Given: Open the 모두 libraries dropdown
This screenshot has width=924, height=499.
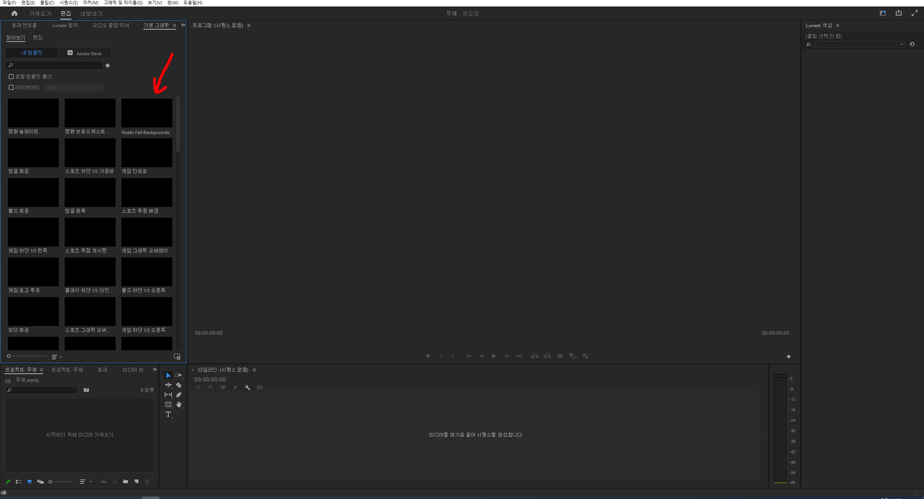Looking at the screenshot, I should click(74, 87).
